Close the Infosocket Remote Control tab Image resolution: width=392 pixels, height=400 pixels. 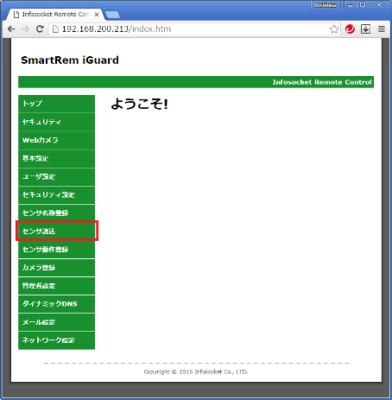click(97, 15)
